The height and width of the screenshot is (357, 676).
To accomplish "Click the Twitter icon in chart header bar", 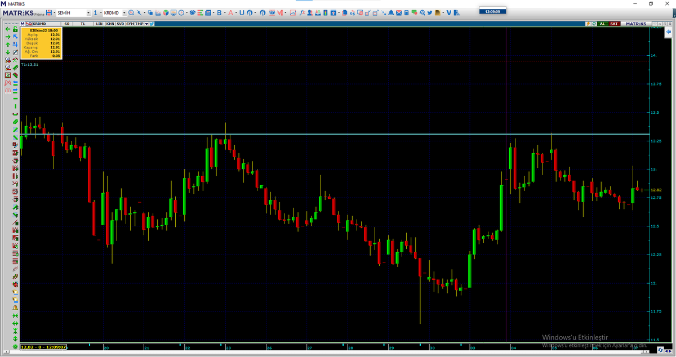I will pos(152,24).
